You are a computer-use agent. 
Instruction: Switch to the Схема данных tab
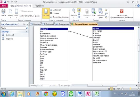tap(62, 24)
